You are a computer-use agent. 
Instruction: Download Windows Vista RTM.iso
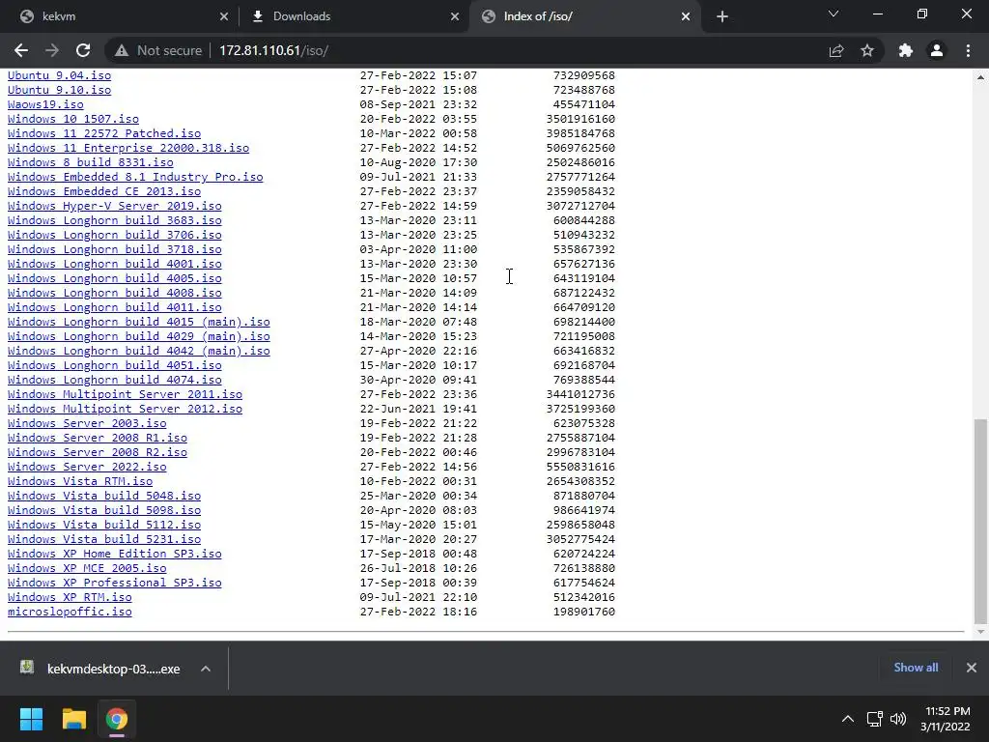tap(80, 481)
